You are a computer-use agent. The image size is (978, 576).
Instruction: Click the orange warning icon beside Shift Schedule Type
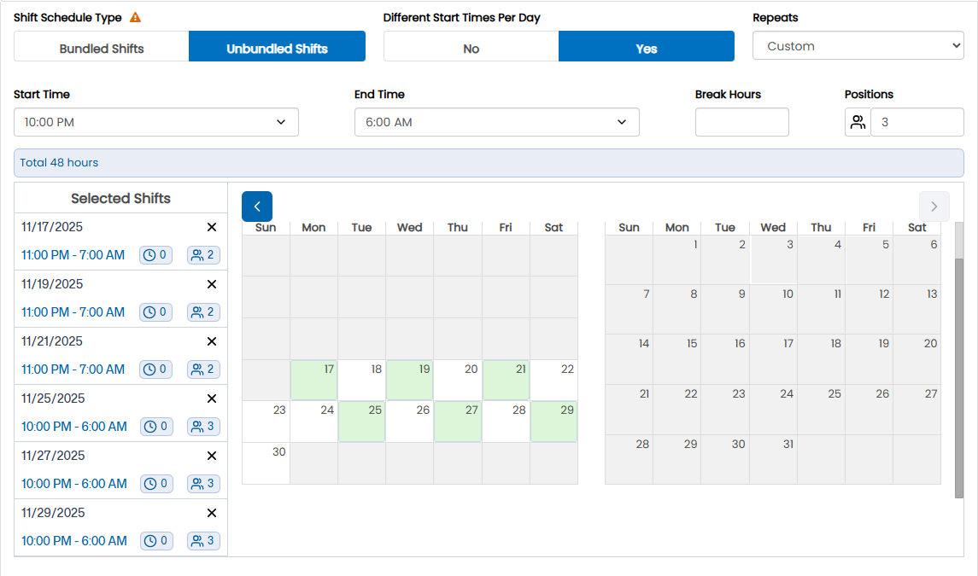coord(135,17)
